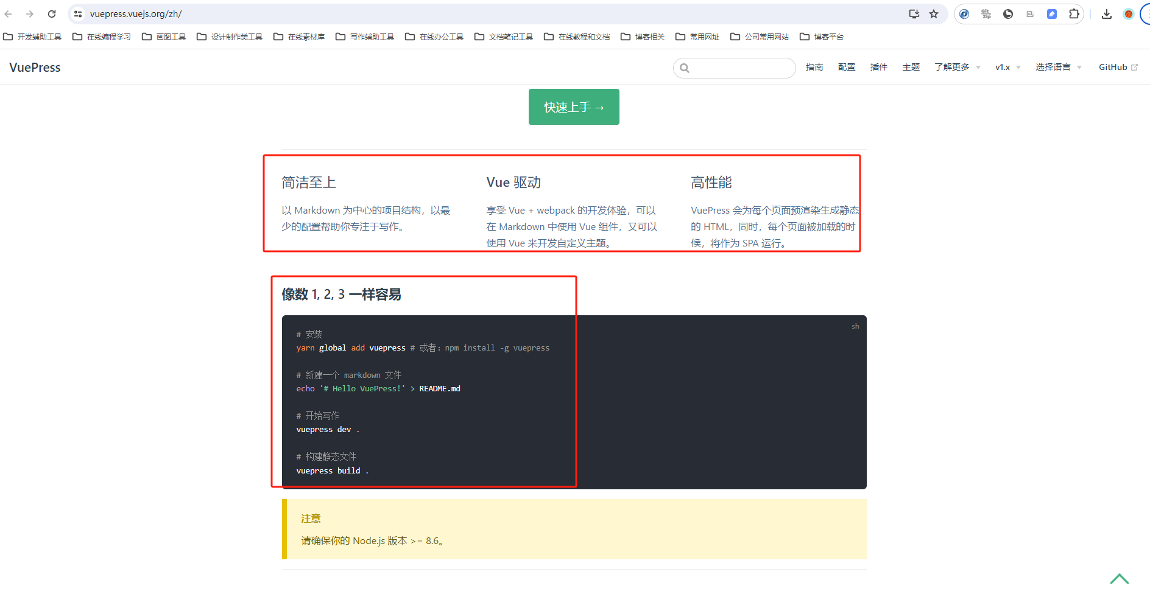Open site information icon in address bar

(x=78, y=14)
